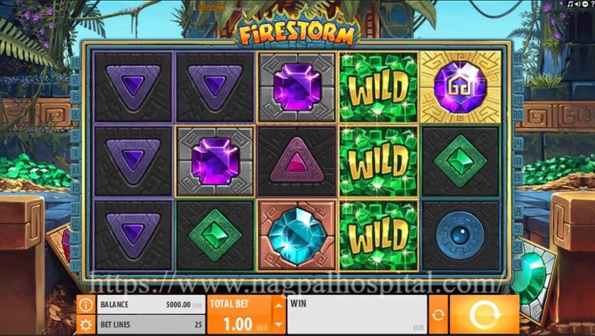Click the pink upward triangle symbol
The image size is (595, 336).
[297, 162]
